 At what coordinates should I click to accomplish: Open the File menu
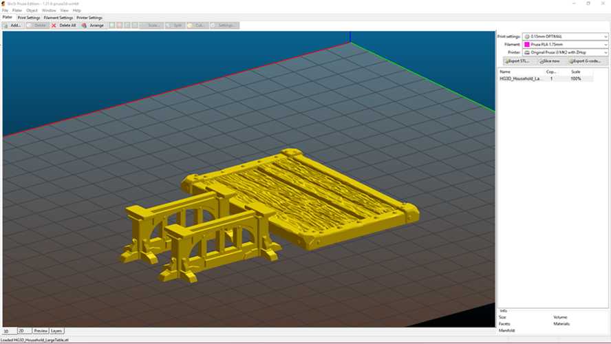5,10
